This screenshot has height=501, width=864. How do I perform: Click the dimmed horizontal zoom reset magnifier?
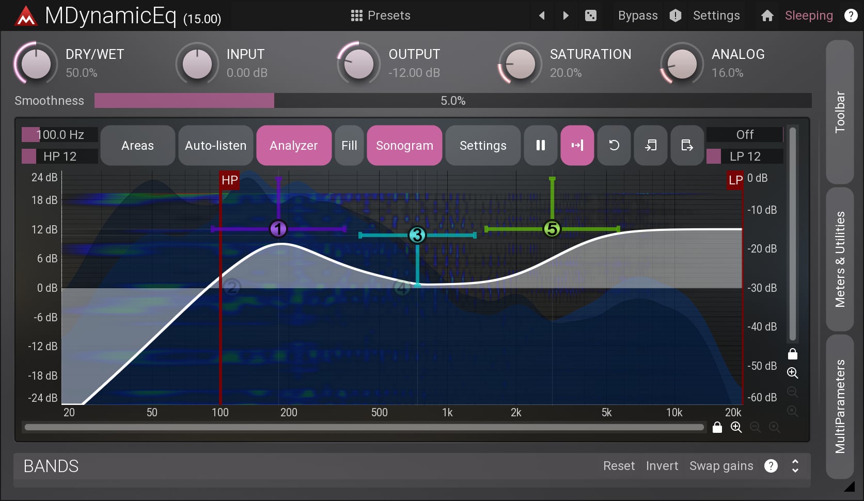coord(774,427)
